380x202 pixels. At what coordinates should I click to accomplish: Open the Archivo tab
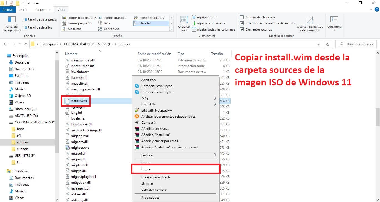[x=8, y=10]
